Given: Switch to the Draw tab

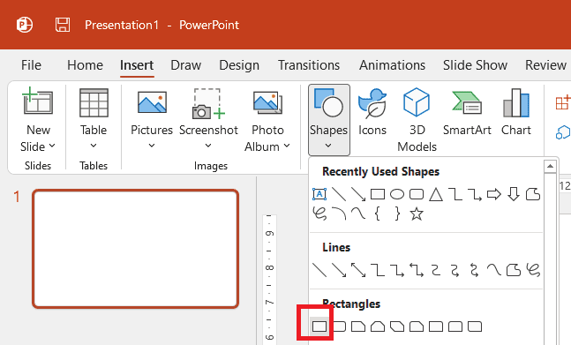Looking at the screenshot, I should [185, 65].
